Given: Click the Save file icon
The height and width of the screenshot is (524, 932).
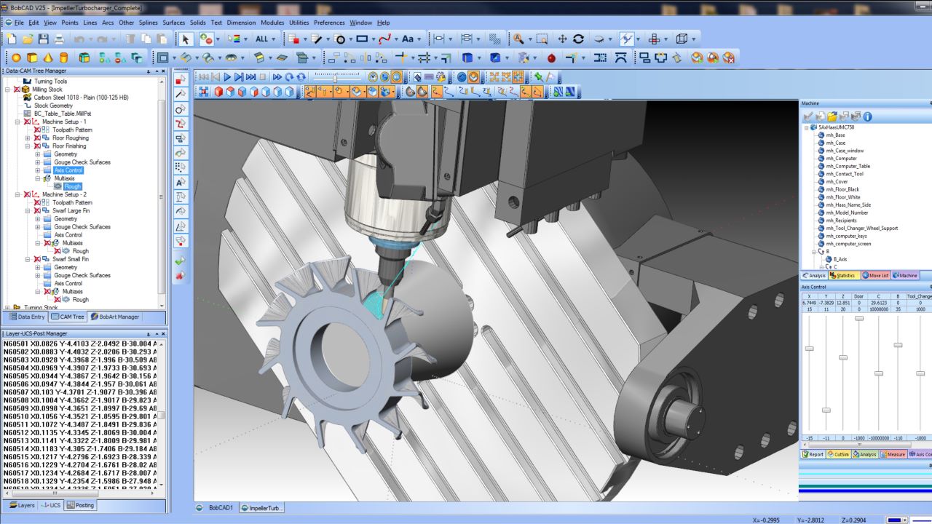Looking at the screenshot, I should (43, 39).
